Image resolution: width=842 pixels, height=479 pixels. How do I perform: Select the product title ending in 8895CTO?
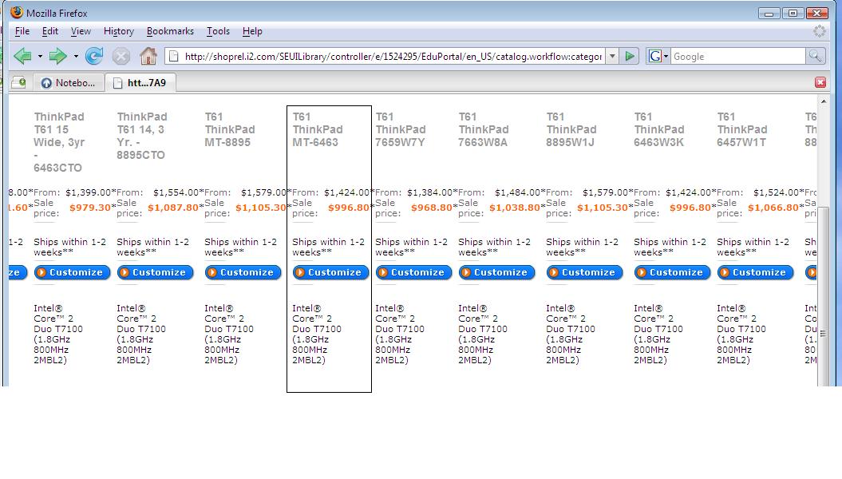[142, 136]
